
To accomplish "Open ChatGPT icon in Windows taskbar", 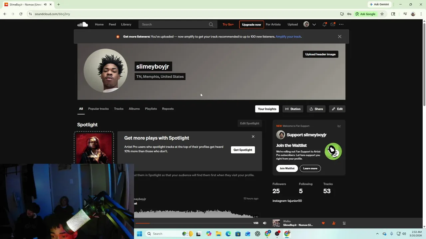I will (x=258, y=234).
